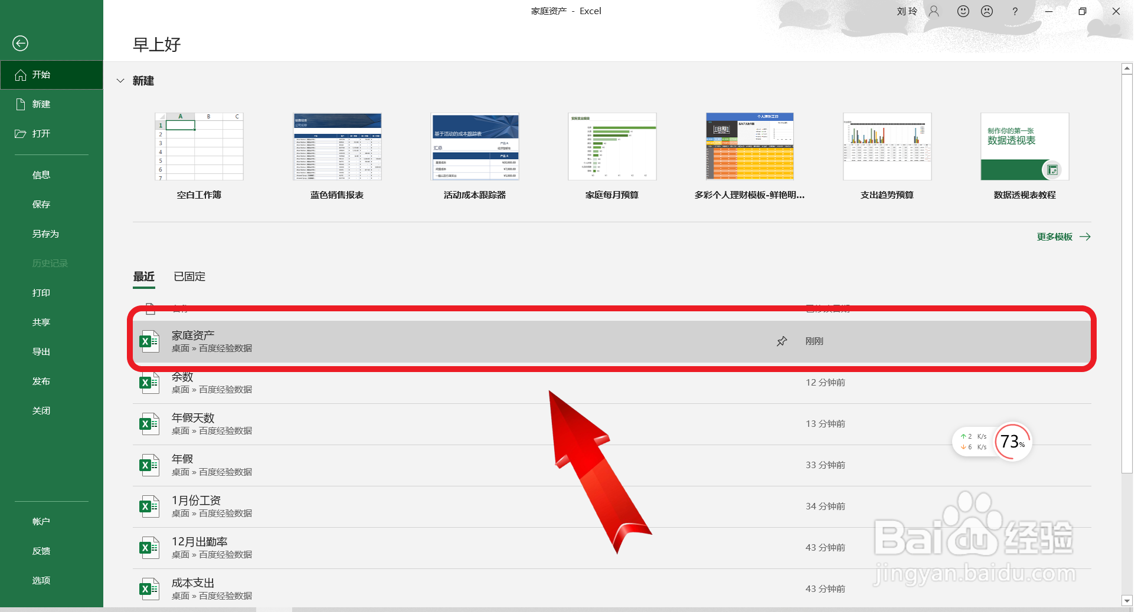Screen dimensions: 1138x612
Task: Click the Excel icon beside 家庭资产
Action: [149, 341]
